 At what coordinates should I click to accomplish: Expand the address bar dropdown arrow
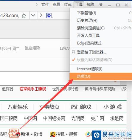pos(33,15)
